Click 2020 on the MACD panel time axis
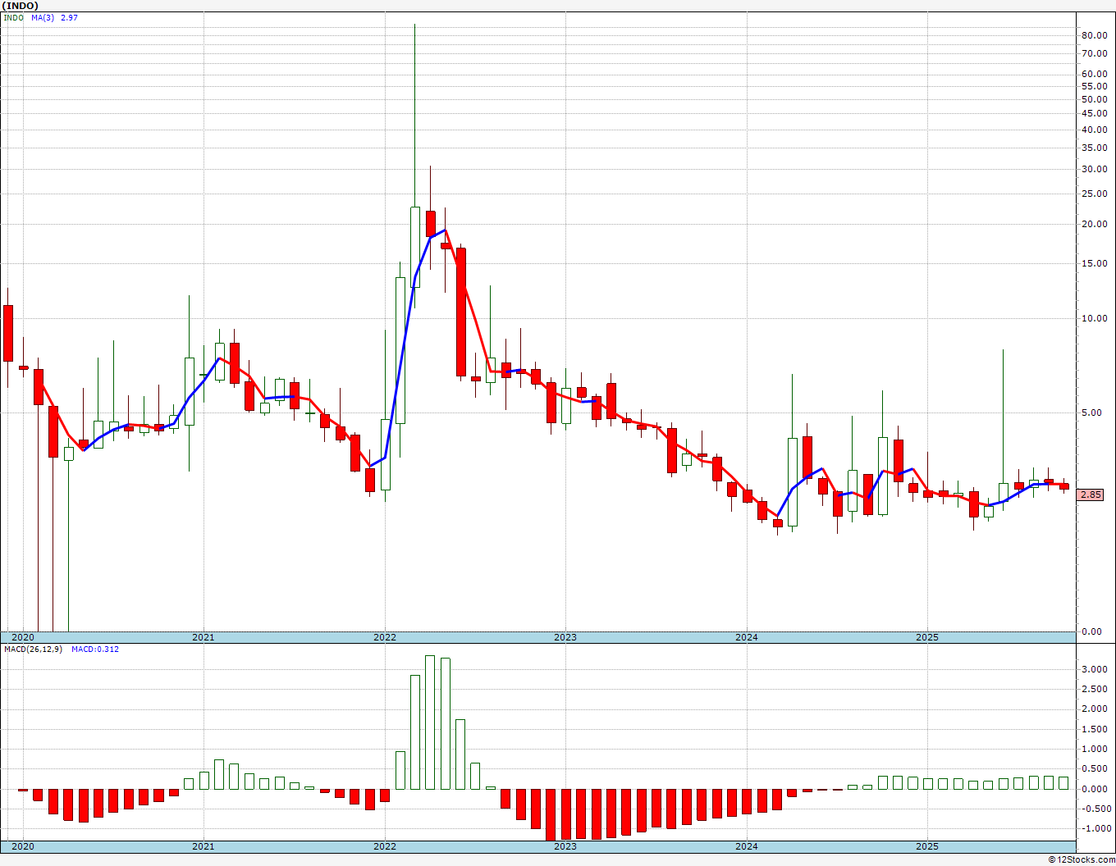The image size is (1116, 866). click(x=23, y=846)
